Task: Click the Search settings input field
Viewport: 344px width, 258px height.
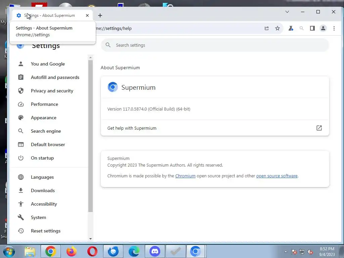Action: (215, 45)
